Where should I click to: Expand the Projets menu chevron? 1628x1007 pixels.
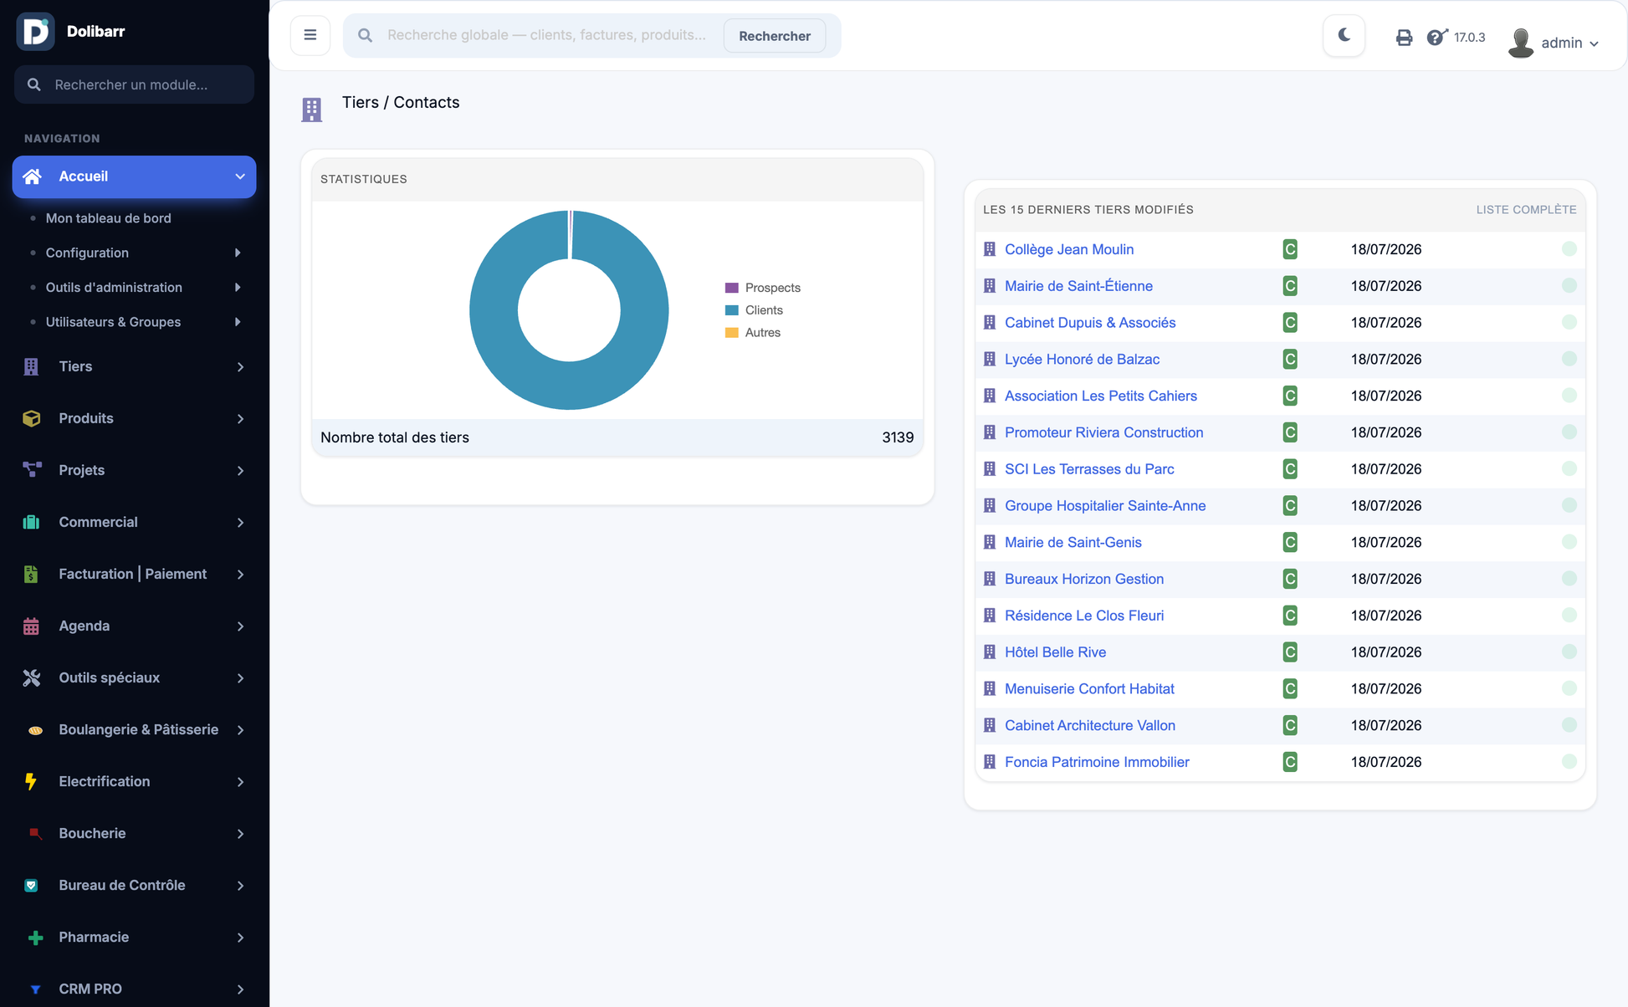[x=240, y=471]
